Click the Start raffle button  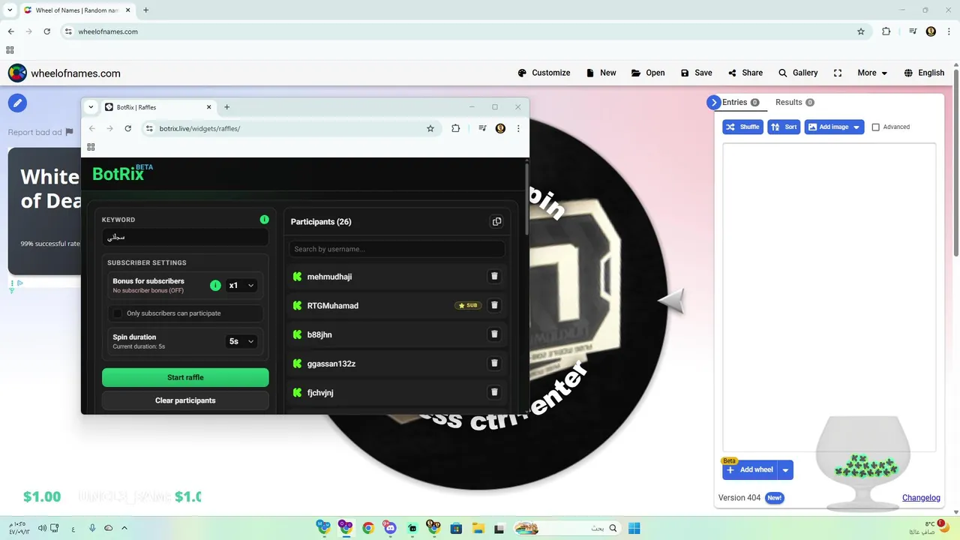[185, 377]
